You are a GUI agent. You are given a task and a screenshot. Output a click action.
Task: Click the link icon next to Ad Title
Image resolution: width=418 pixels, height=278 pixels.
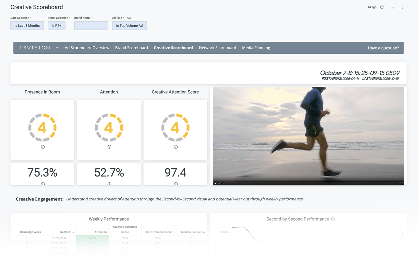pyautogui.click(x=129, y=18)
